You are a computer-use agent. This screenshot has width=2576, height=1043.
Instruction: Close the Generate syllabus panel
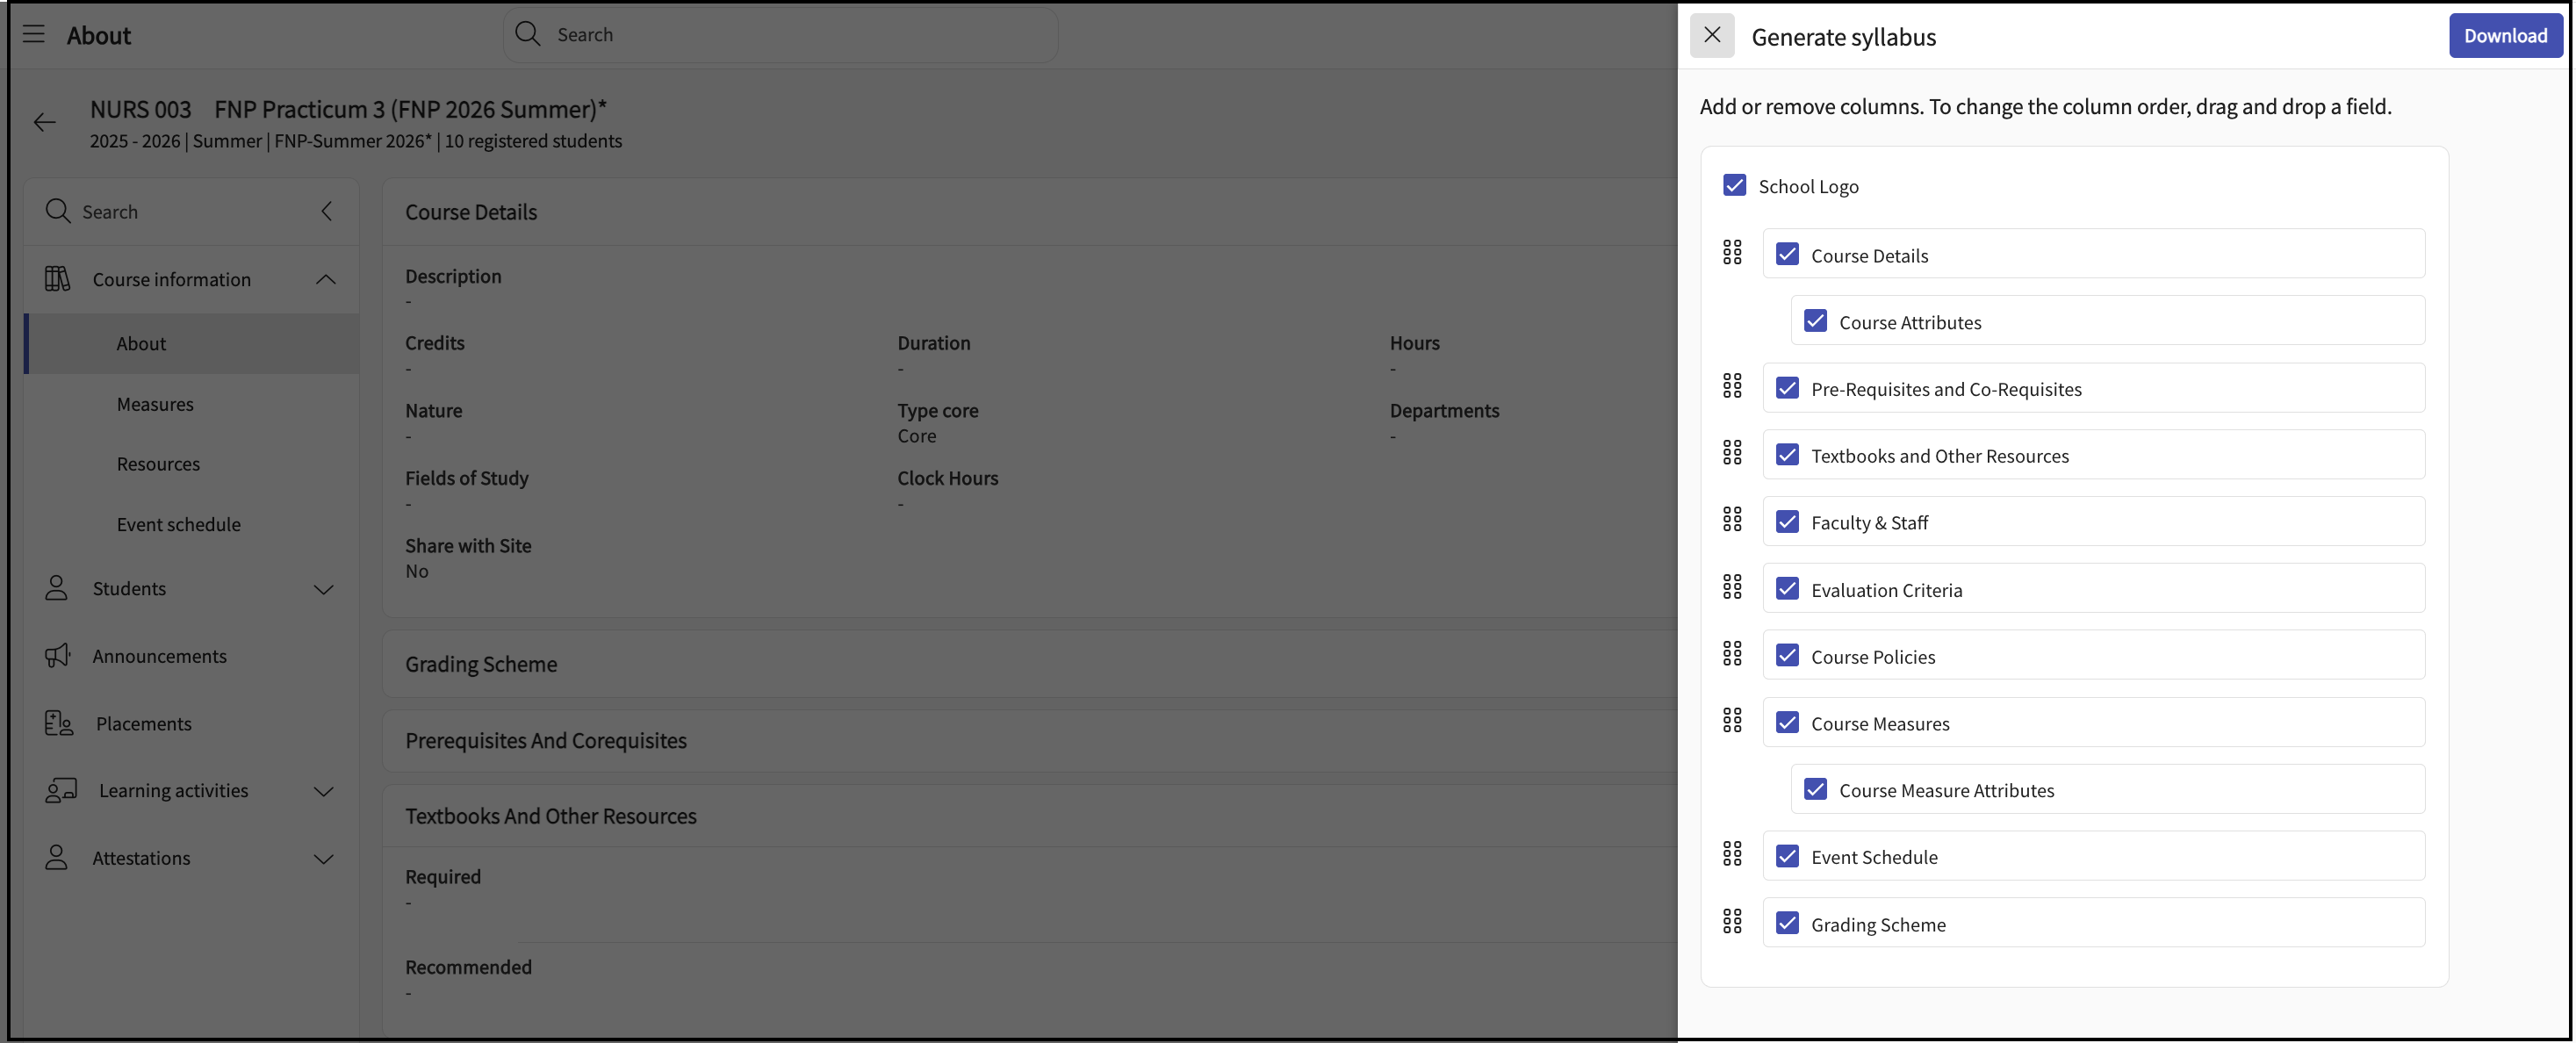[x=1712, y=36]
